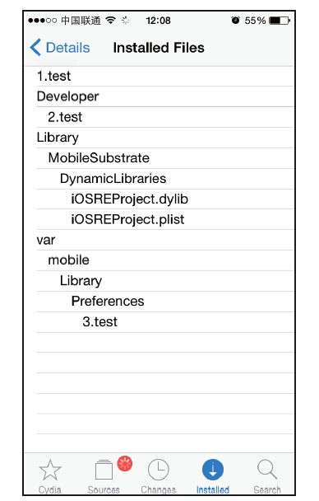This screenshot has width=319, height=501.
Task: Select iOSREProject.dylib file row
Action: (x=165, y=199)
